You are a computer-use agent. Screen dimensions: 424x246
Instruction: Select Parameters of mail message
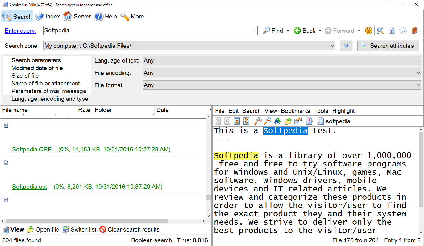click(x=49, y=91)
